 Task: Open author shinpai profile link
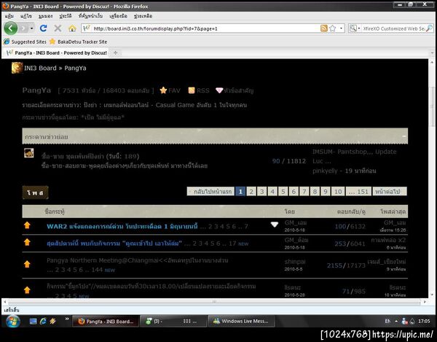295,262
